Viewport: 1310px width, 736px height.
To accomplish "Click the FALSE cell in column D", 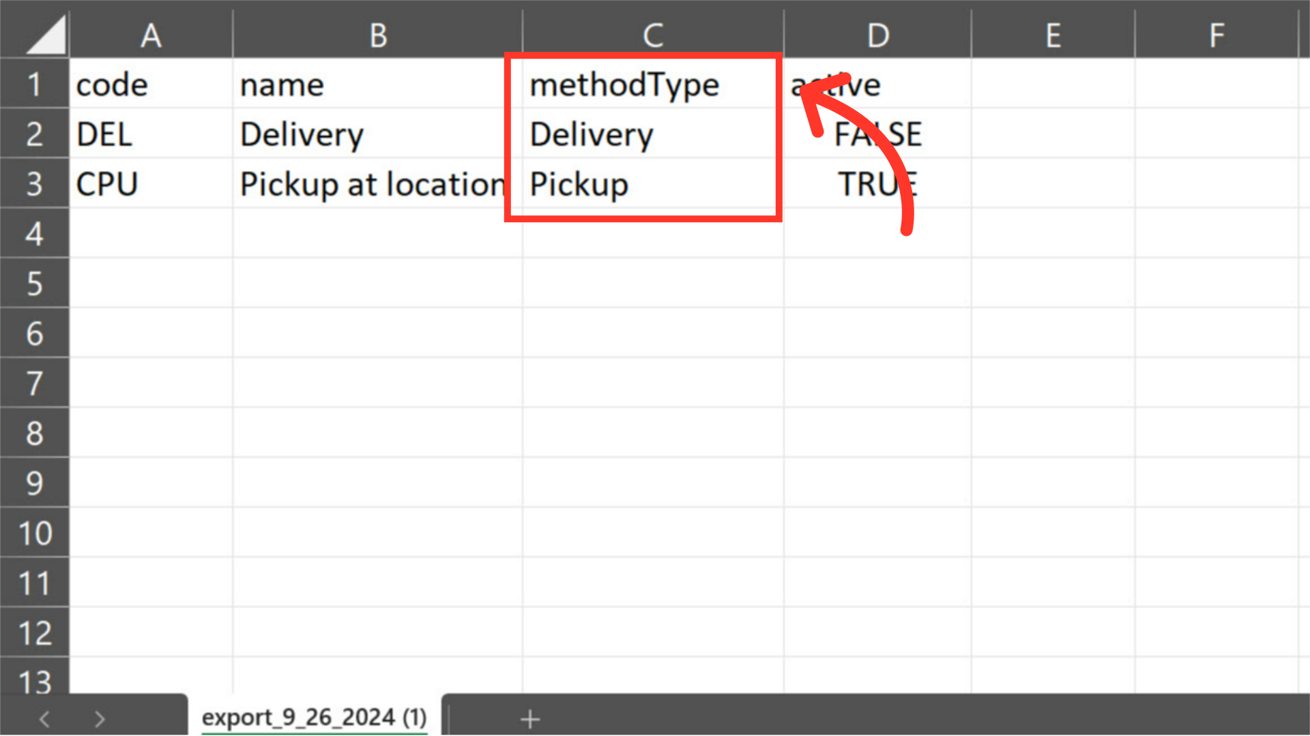I will tap(877, 134).
